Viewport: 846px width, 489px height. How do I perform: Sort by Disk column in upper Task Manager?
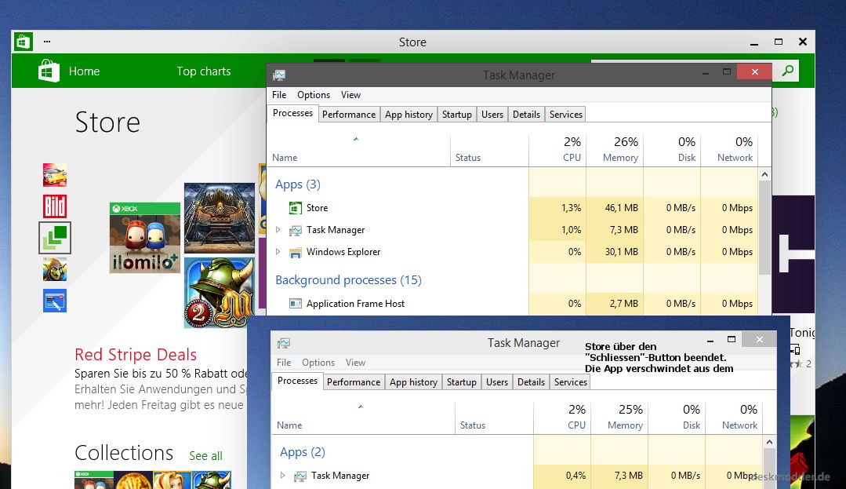672,149
